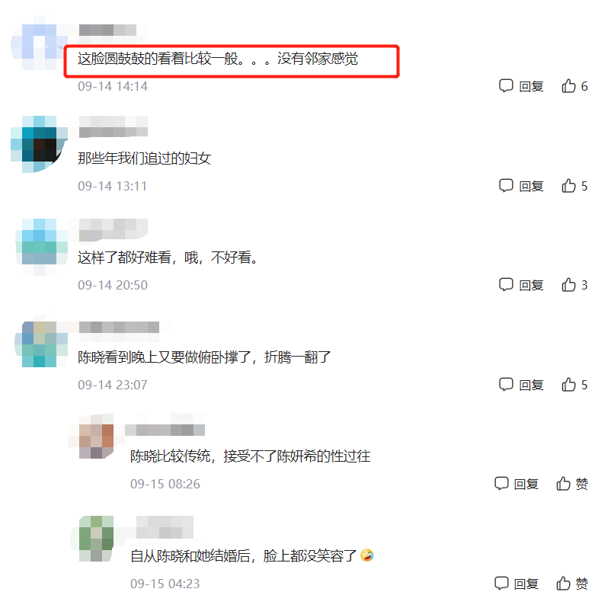Open the teal avatar beside '那些年我们追过的妇女'

point(39,144)
